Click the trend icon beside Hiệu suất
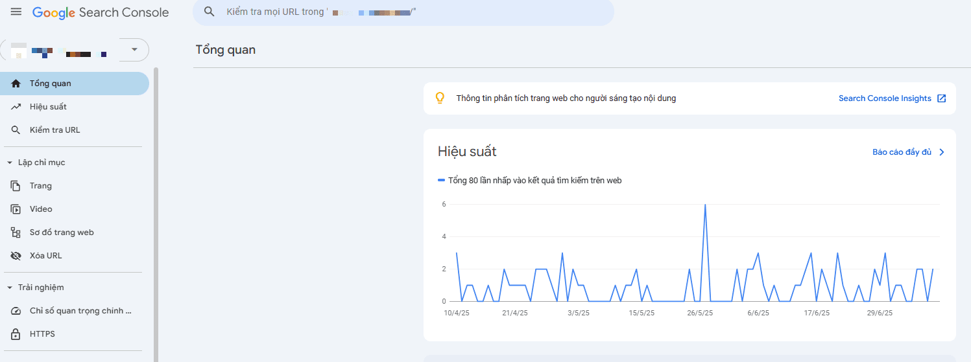The height and width of the screenshot is (362, 971). (x=16, y=107)
